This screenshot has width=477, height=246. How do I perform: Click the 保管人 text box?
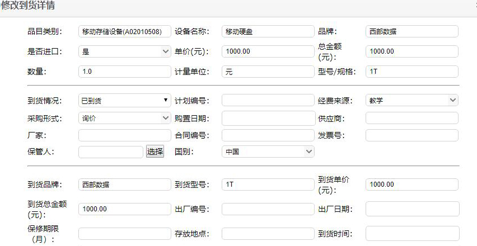pyautogui.click(x=111, y=152)
